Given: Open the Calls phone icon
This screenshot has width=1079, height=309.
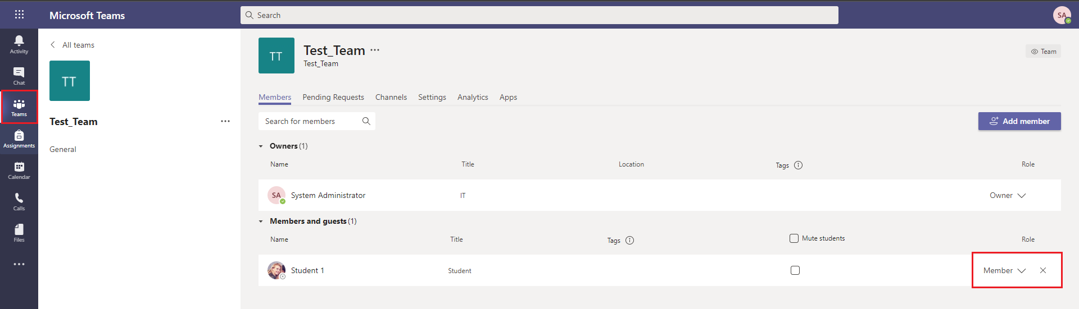Looking at the screenshot, I should 19,201.
